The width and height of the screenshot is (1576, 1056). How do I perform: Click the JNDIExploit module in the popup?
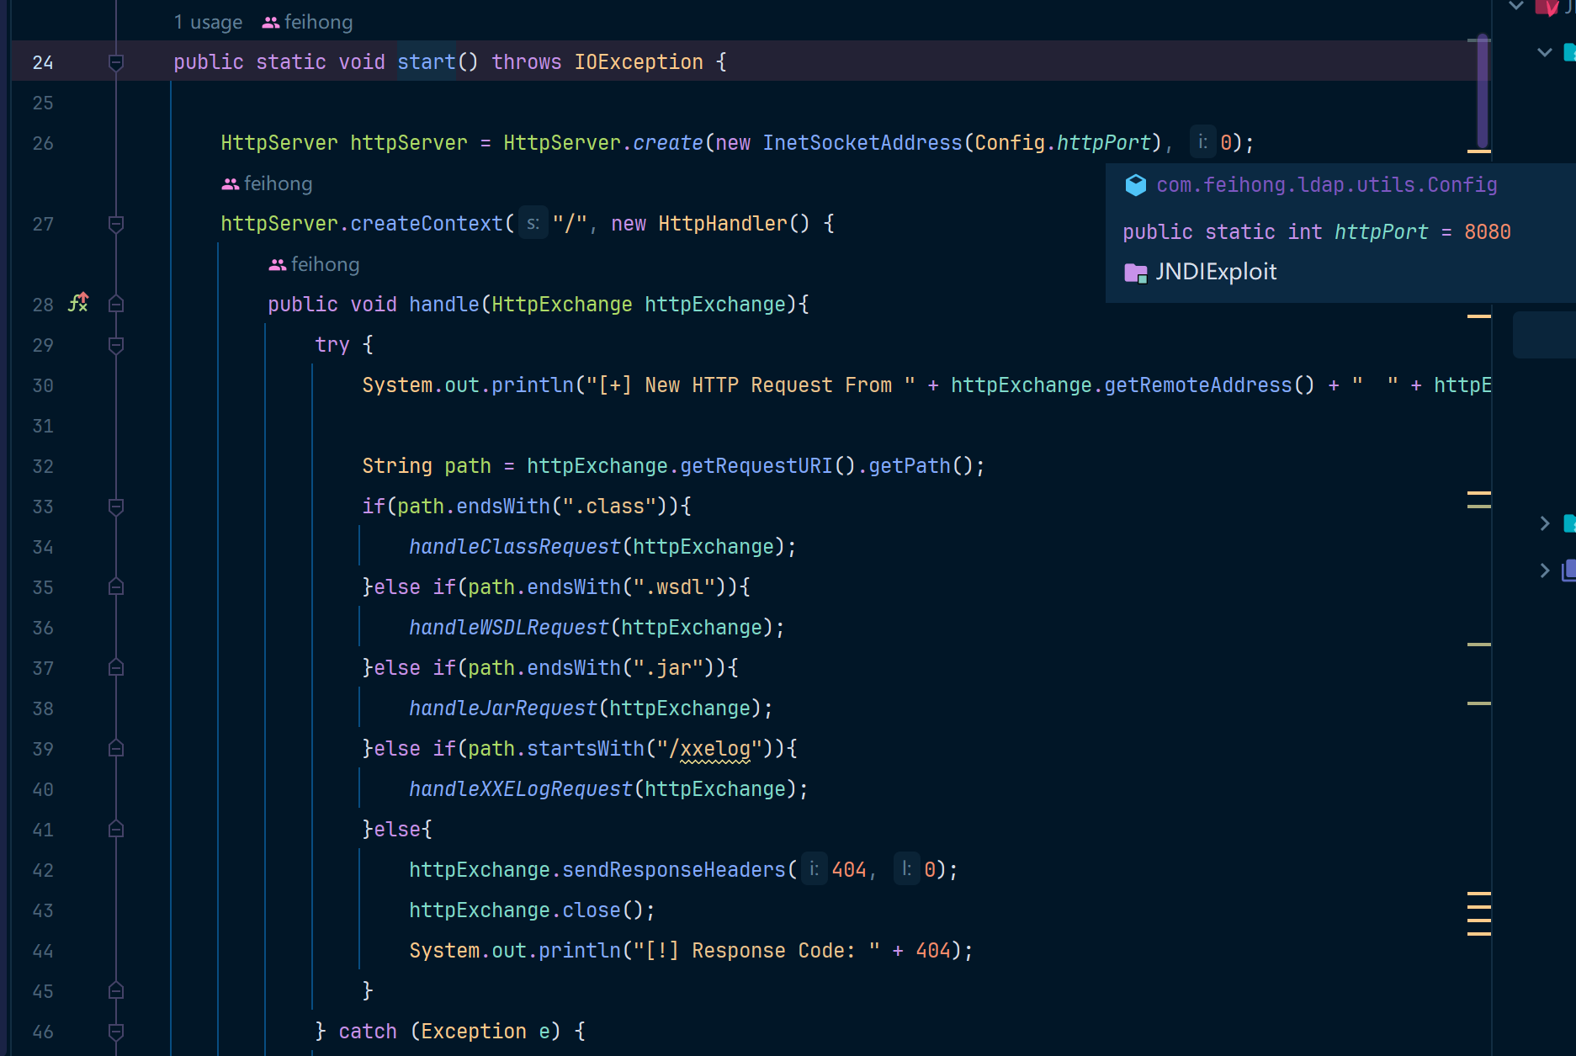coord(1216,272)
